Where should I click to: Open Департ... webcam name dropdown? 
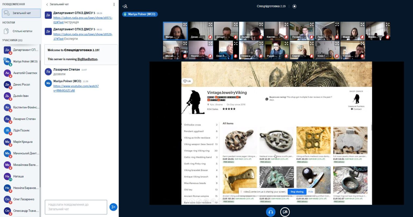click(223, 37)
